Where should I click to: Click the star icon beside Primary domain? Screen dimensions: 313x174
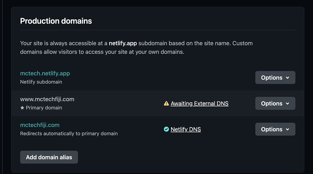(22, 108)
